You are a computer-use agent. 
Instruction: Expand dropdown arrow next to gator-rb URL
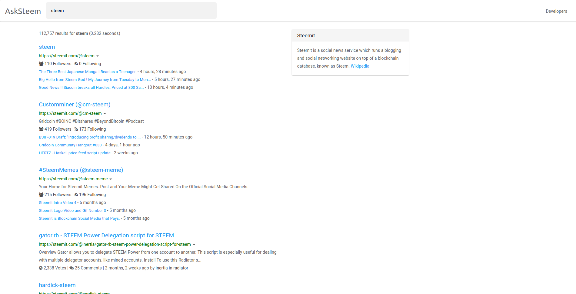coord(194,245)
